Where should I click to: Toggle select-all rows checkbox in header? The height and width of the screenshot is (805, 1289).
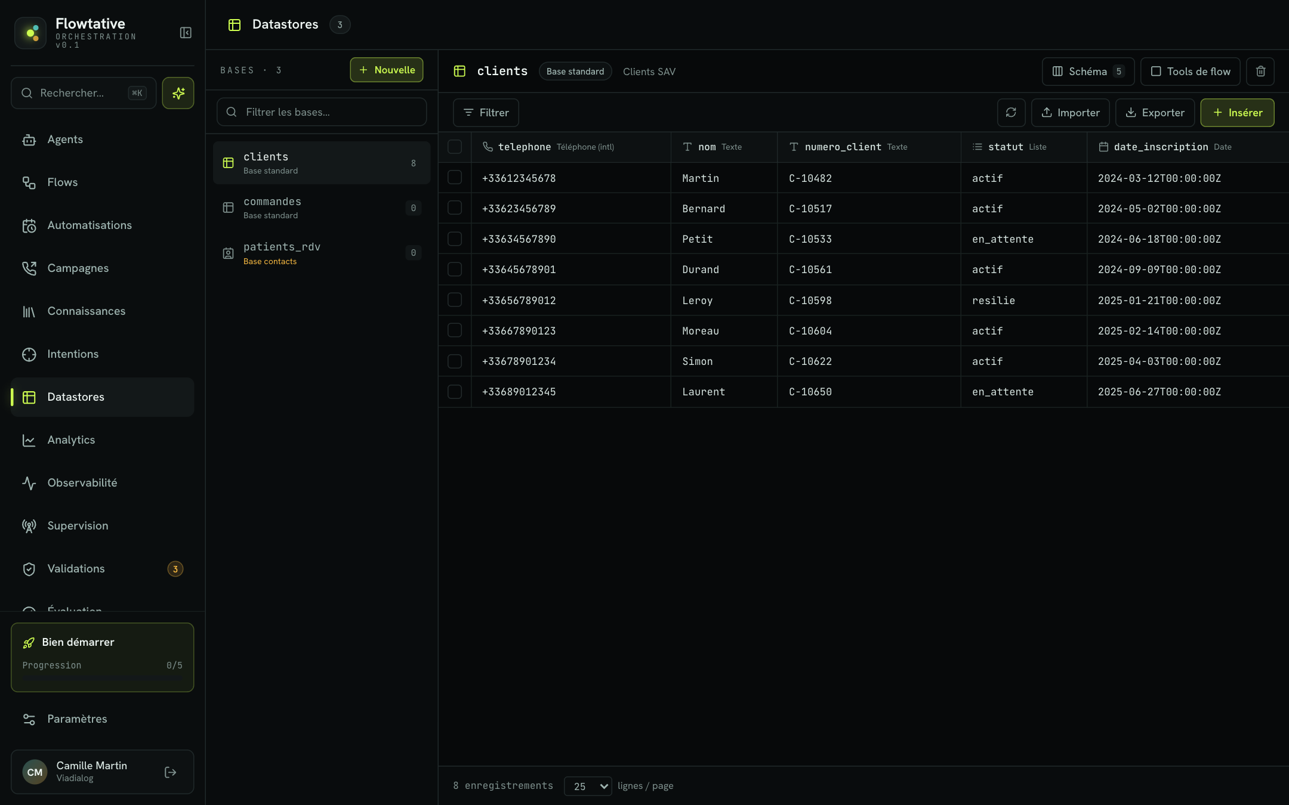click(x=455, y=147)
